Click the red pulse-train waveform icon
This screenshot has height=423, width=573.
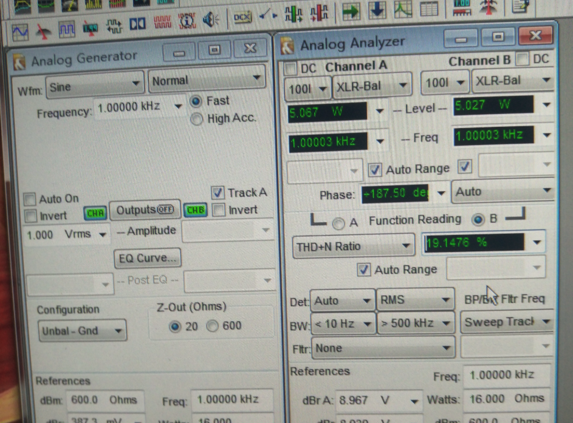[162, 22]
